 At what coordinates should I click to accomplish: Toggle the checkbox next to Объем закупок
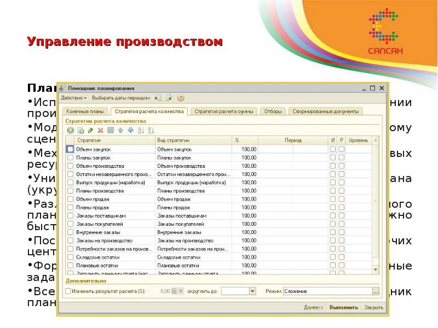pos(70,148)
